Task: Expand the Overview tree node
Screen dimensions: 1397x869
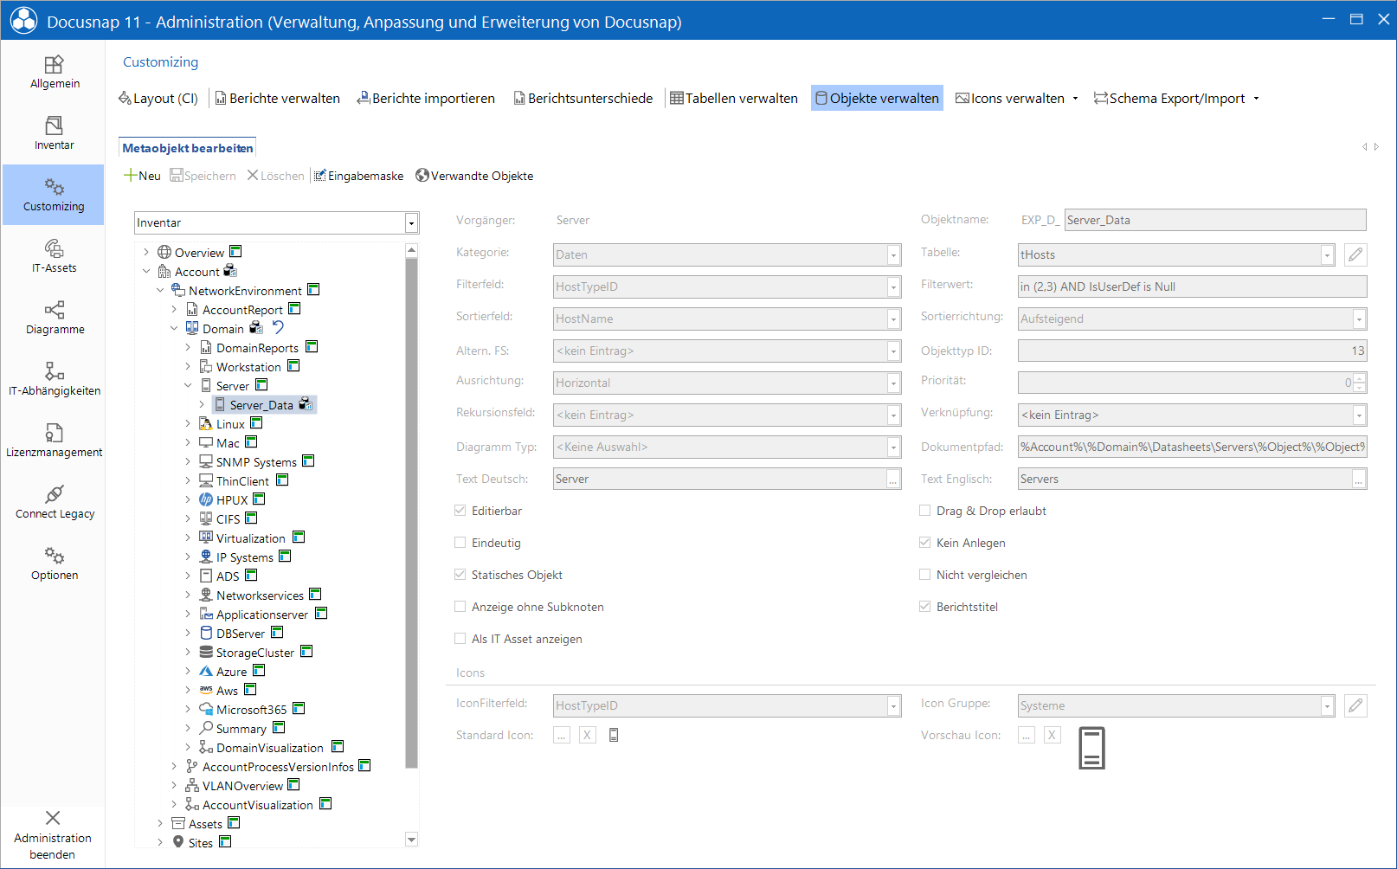Action: click(145, 253)
